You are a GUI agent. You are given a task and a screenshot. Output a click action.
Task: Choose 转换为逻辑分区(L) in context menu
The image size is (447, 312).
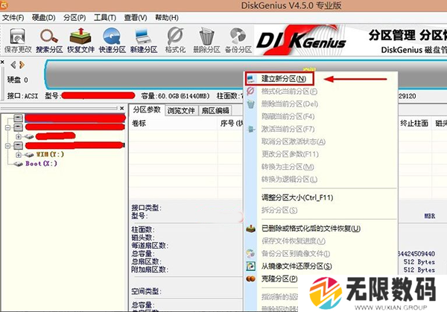point(289,179)
